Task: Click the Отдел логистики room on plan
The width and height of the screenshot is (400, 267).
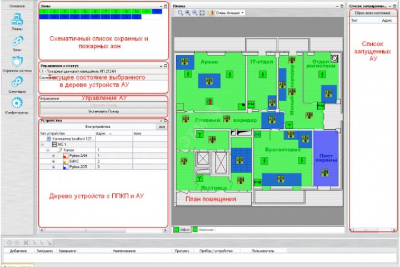Action: click(321, 63)
